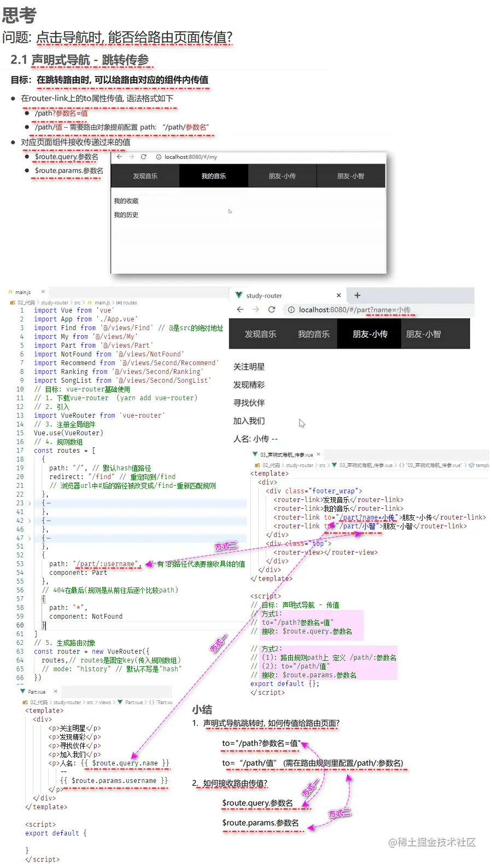
Task: Click 发现精彩 text in study-router page
Action: coord(249,385)
